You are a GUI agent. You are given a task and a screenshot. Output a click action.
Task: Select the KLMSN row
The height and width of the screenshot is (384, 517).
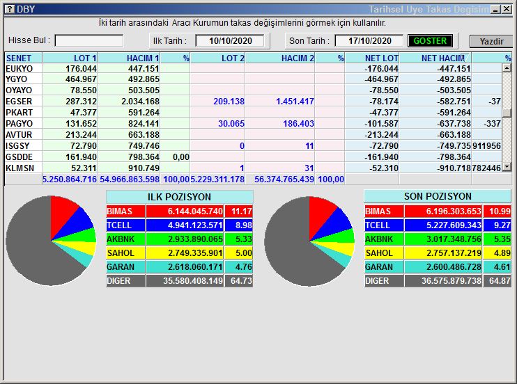(x=253, y=168)
